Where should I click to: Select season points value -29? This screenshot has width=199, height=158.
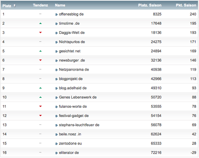point(193,152)
